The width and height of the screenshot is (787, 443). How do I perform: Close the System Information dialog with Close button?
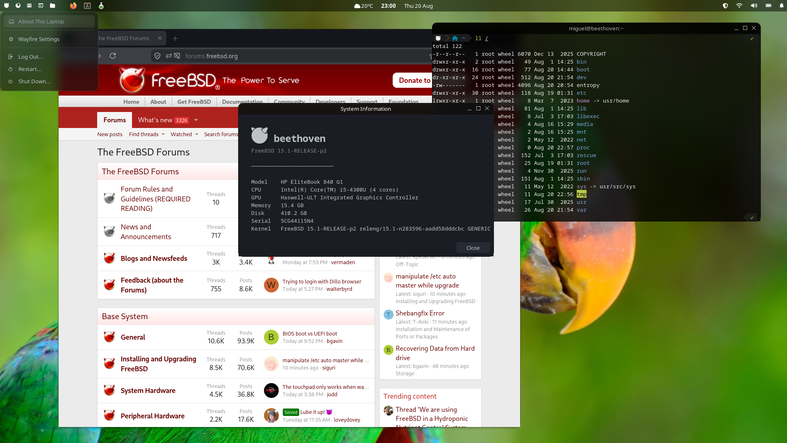coord(473,248)
